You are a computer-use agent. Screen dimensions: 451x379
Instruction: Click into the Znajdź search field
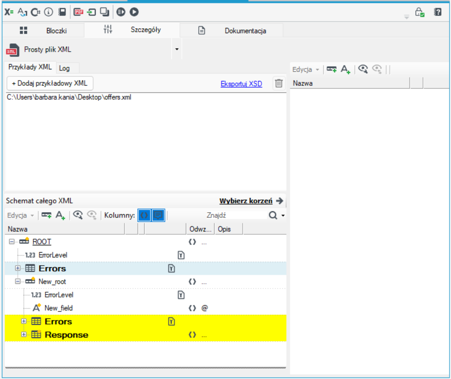[236, 216]
